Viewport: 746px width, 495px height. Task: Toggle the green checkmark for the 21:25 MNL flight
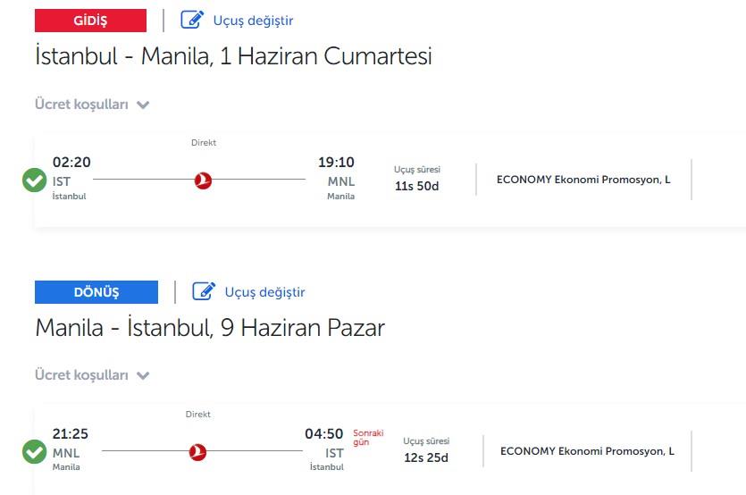pyautogui.click(x=34, y=452)
